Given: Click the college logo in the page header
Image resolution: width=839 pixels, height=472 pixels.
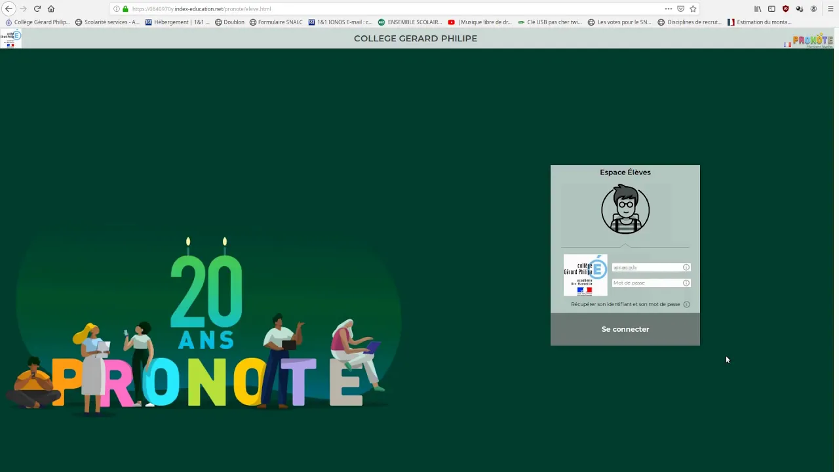Looking at the screenshot, I should [x=11, y=39].
